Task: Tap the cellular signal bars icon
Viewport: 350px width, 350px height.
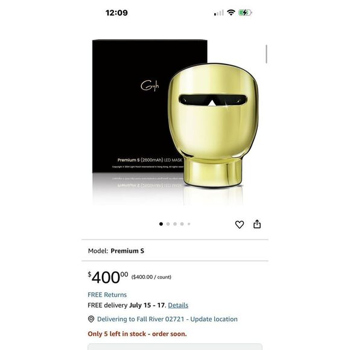Action: pos(218,13)
